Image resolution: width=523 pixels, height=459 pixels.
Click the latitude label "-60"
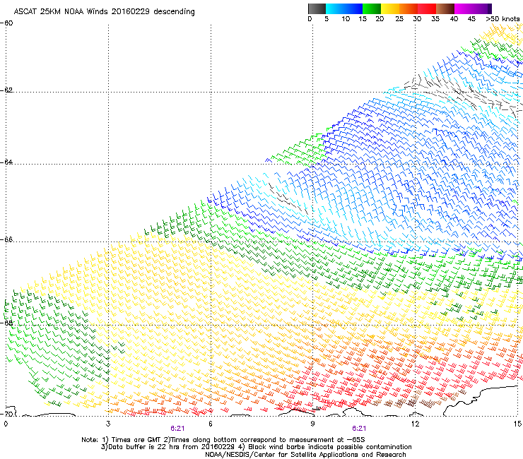[8, 23]
